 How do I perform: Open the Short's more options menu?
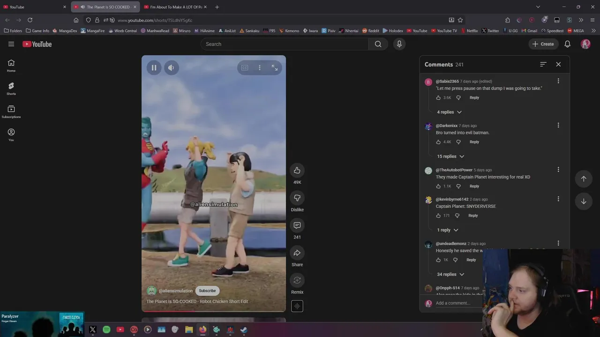pyautogui.click(x=260, y=68)
